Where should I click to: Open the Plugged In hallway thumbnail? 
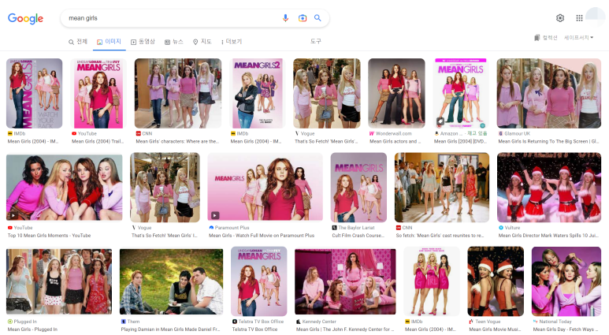click(x=59, y=281)
